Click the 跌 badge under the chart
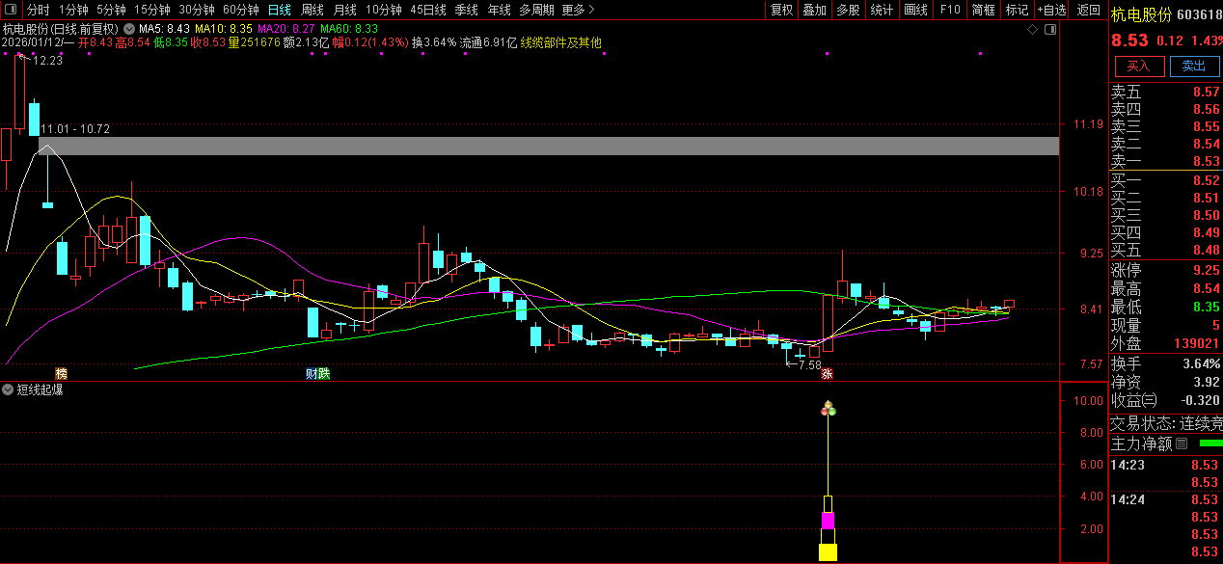 [324, 373]
